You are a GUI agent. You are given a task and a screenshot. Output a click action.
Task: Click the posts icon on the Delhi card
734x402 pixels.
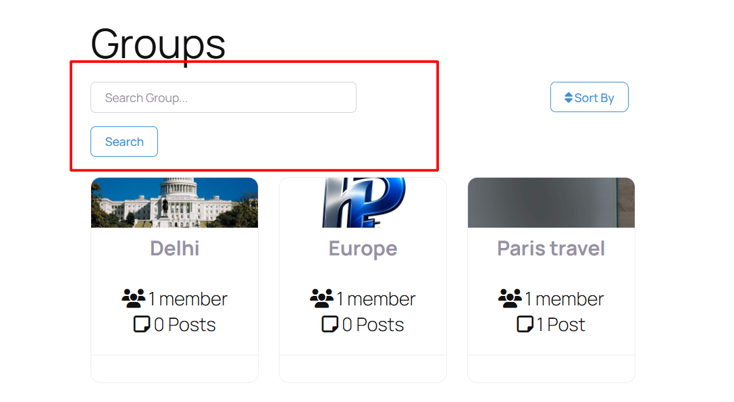pyautogui.click(x=141, y=324)
